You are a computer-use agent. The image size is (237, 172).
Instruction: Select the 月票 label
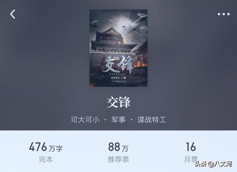click(191, 159)
